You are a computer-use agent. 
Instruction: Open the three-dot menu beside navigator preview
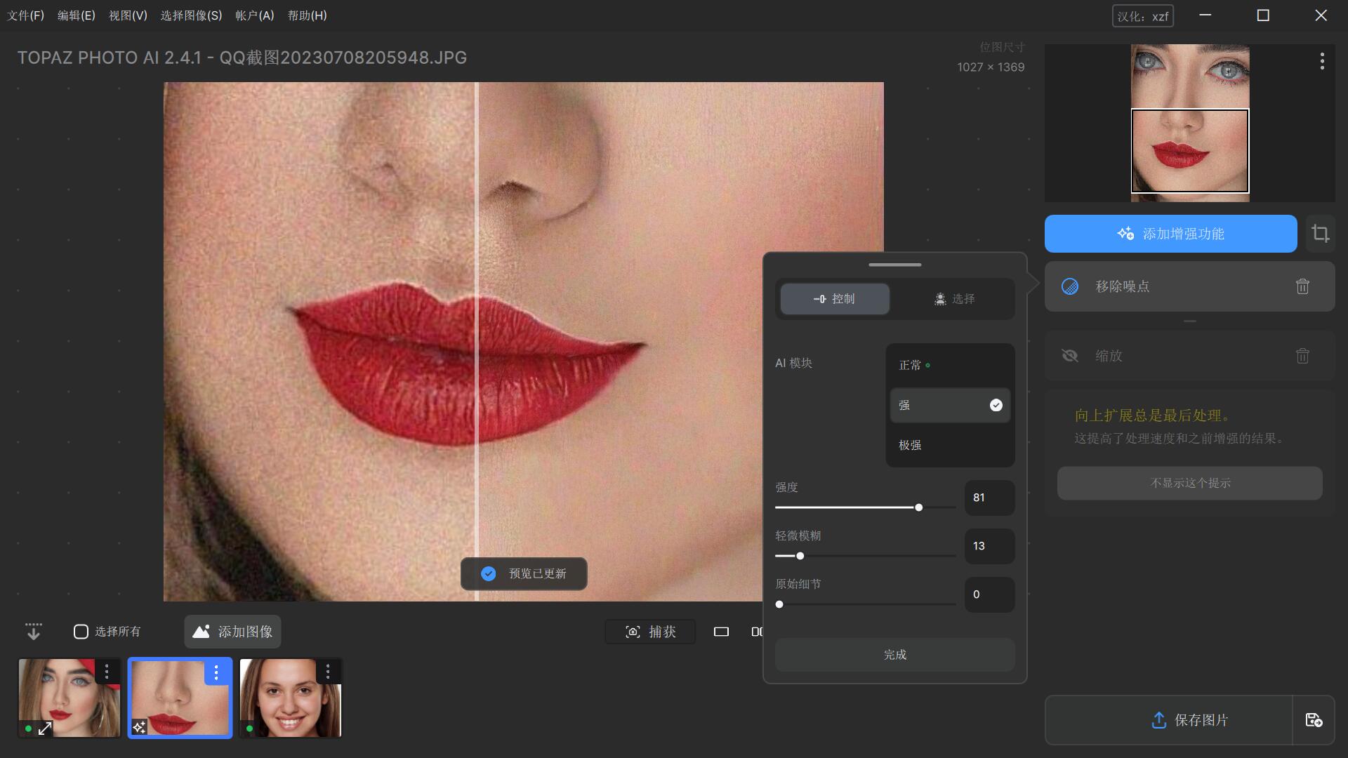pos(1322,61)
